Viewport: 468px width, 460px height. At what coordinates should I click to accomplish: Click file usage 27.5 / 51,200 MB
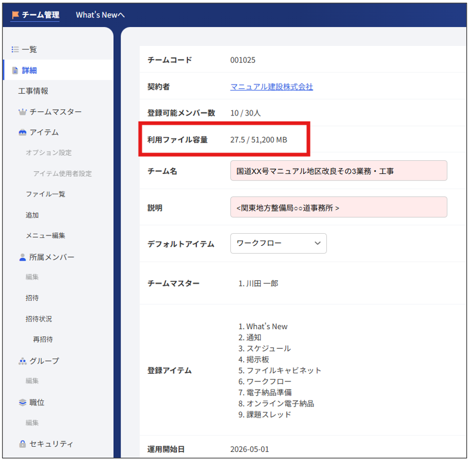pos(258,140)
